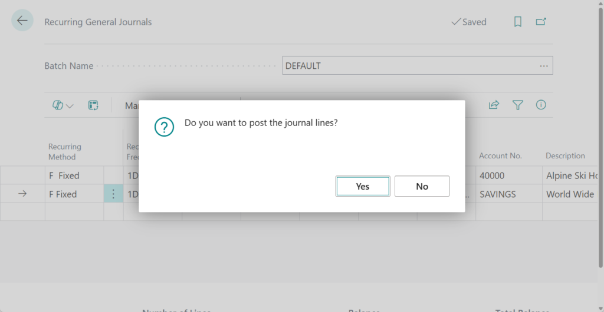This screenshot has height=312, width=604.
Task: Open row options for second F Fixed line
Action: pos(113,194)
